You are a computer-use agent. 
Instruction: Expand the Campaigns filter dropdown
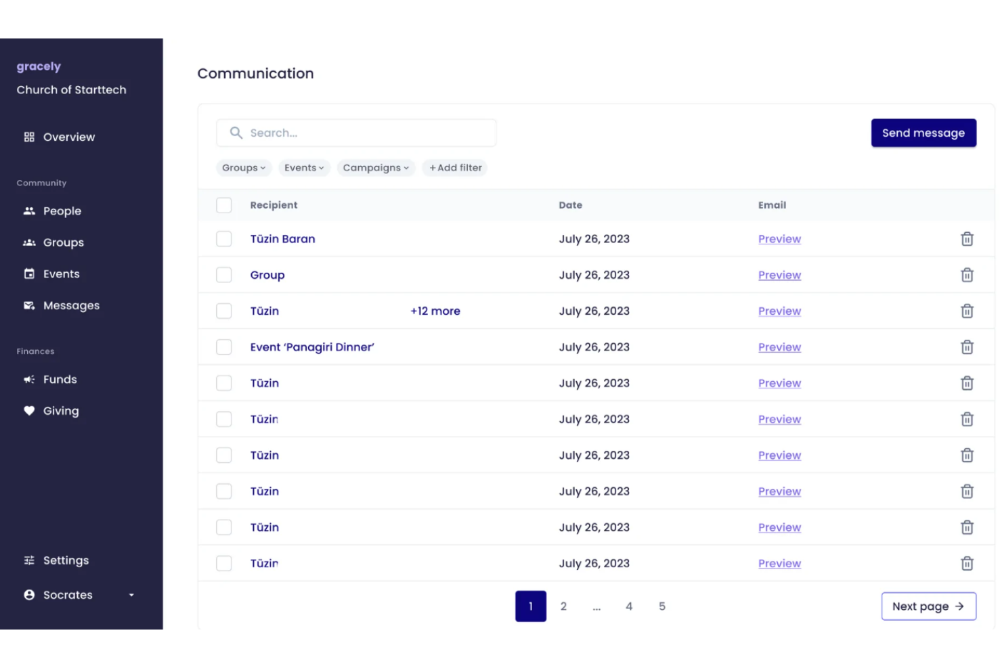pos(376,167)
